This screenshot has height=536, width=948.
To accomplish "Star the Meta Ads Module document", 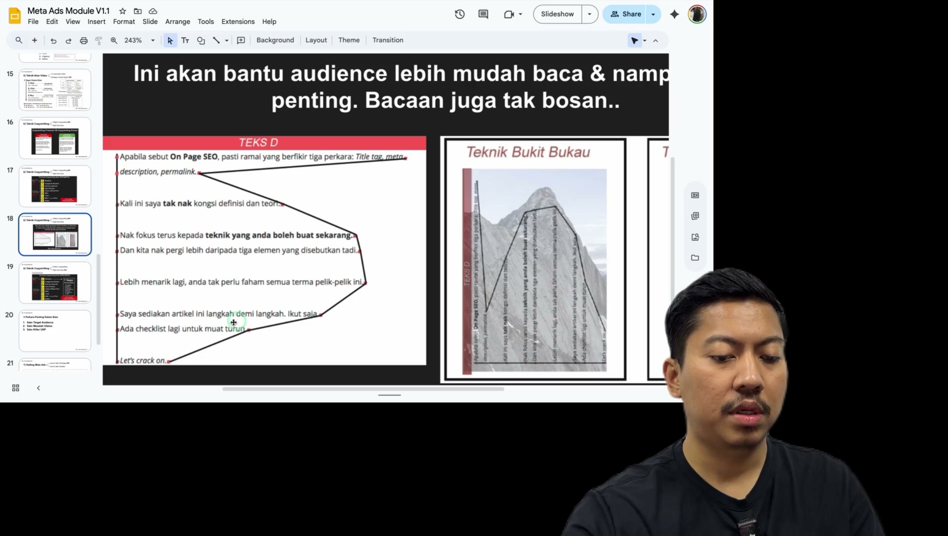I will tap(122, 11).
